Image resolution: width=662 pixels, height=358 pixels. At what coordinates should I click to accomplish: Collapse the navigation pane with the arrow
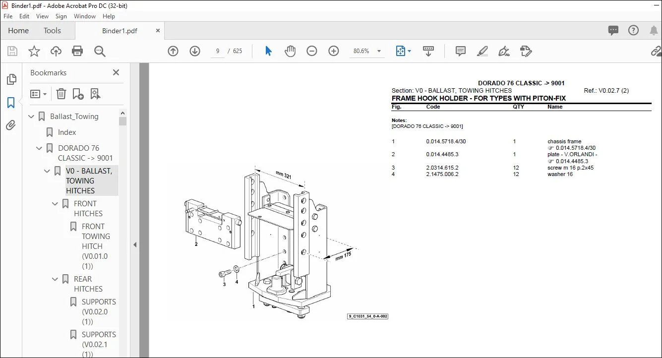(135, 244)
